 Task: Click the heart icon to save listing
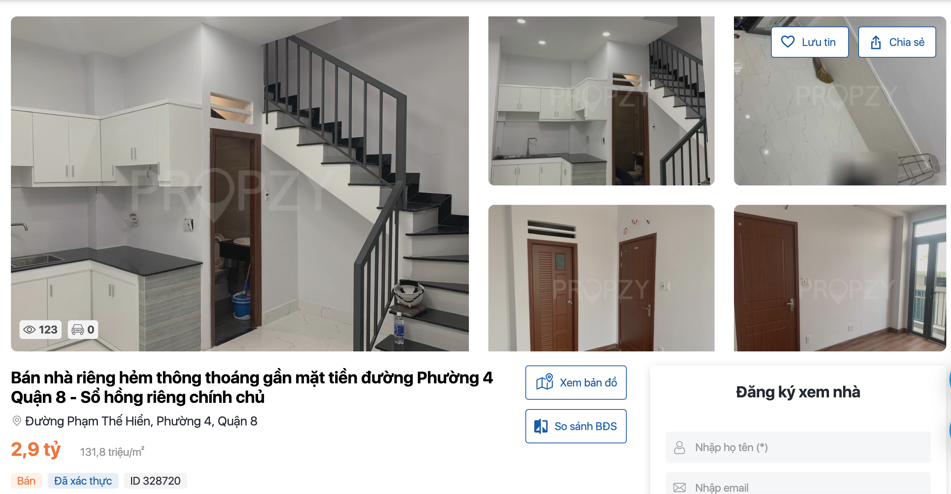tap(788, 42)
